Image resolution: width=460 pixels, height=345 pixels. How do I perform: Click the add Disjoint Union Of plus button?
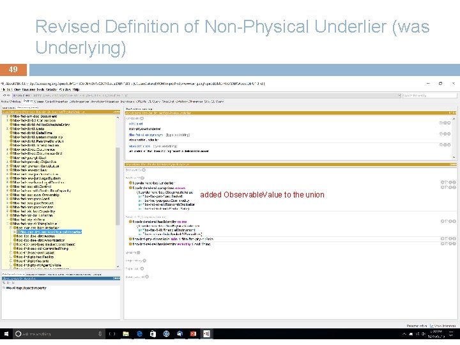coord(147,277)
